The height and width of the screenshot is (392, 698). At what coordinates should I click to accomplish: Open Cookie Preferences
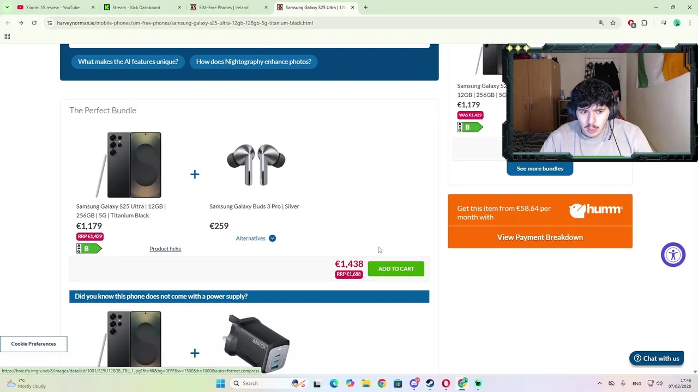point(33,344)
